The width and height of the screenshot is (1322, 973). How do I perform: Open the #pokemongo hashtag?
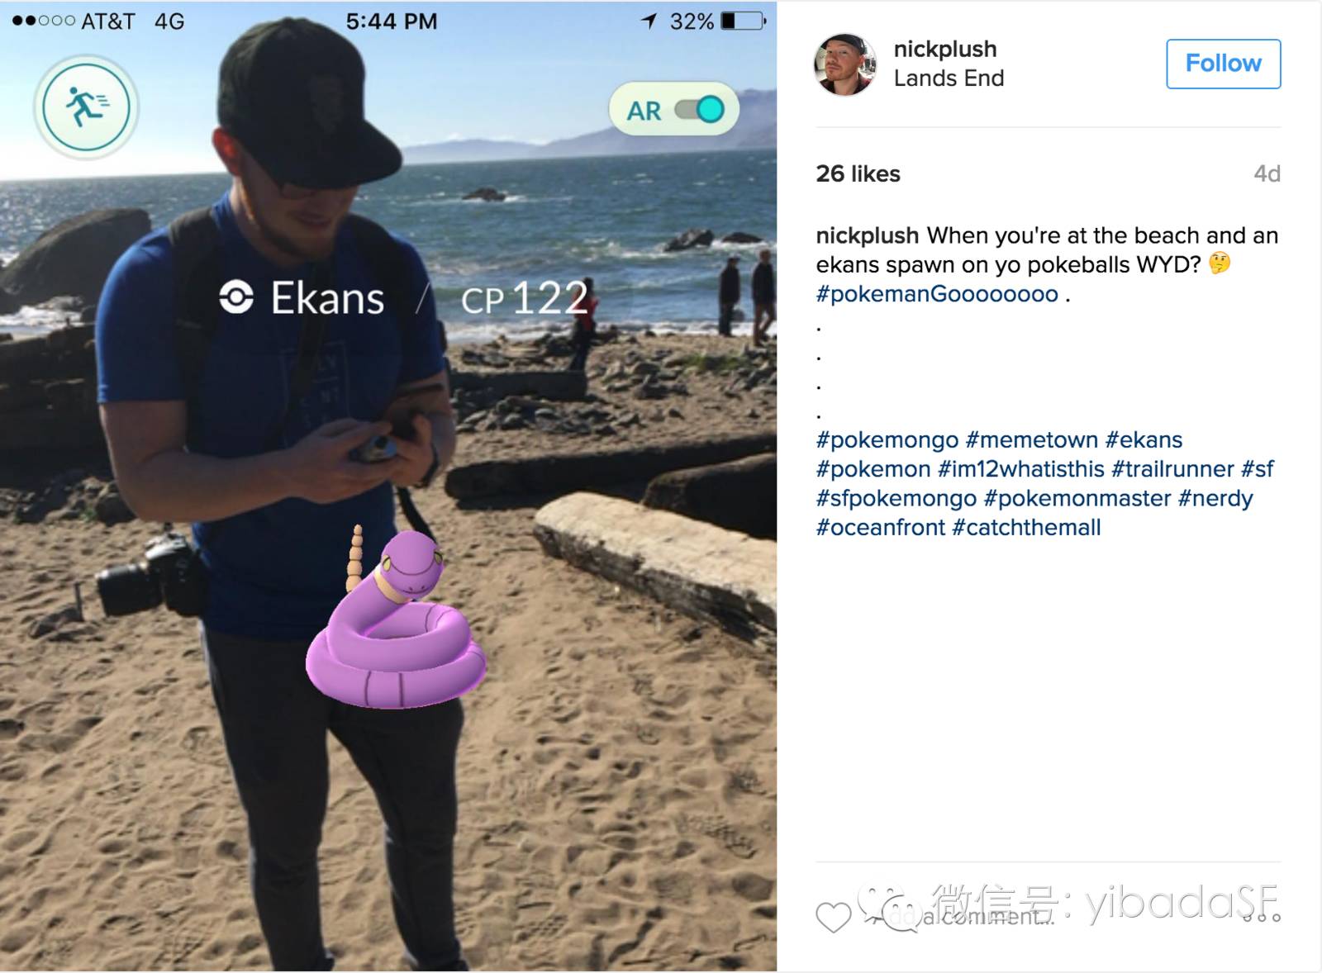coord(887,440)
